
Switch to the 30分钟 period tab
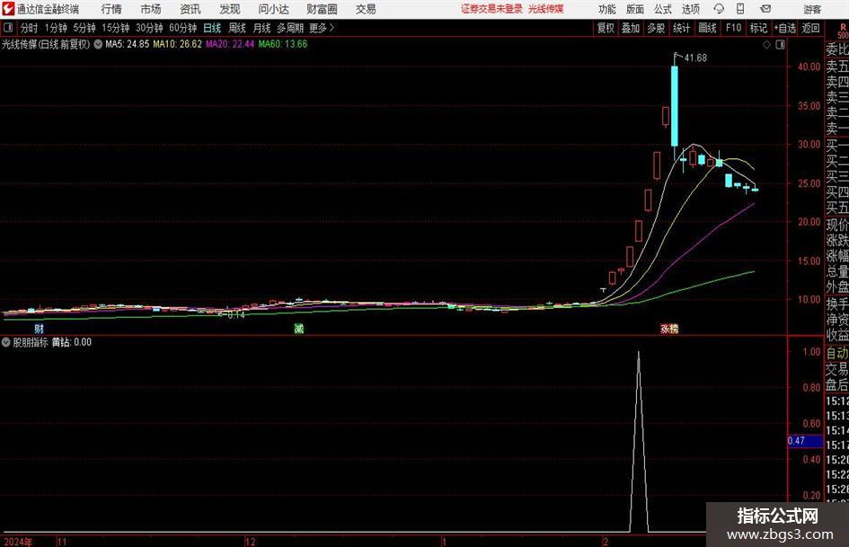(149, 28)
